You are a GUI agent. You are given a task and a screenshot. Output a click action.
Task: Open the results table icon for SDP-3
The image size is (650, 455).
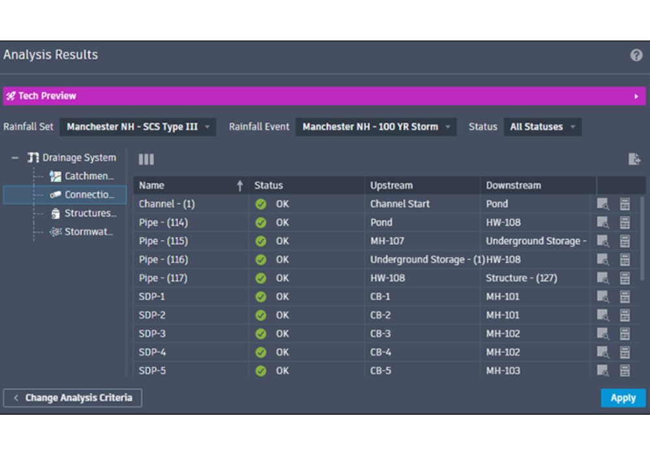click(x=625, y=334)
